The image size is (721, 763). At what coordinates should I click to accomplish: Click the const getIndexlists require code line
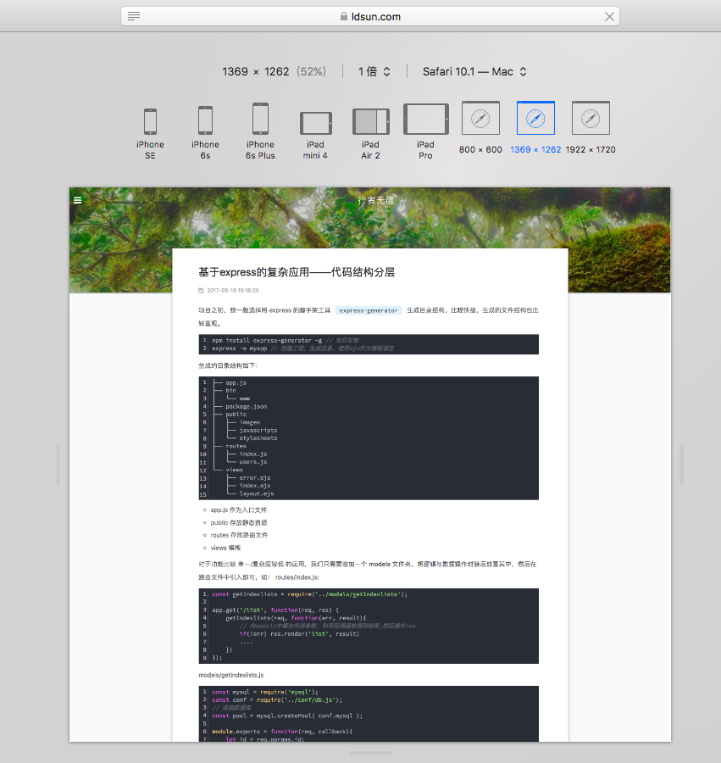[309, 594]
